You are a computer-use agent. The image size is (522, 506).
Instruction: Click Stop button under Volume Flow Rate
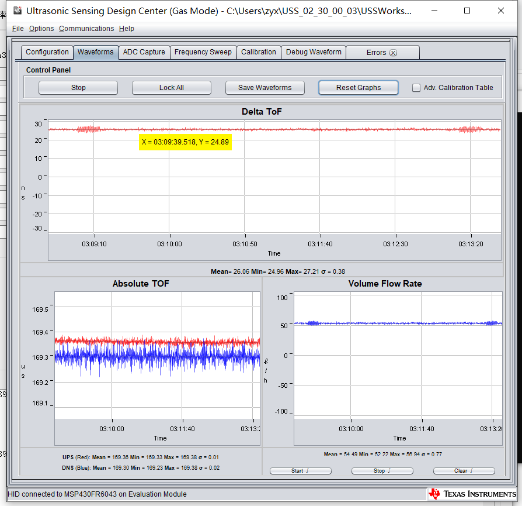(382, 471)
